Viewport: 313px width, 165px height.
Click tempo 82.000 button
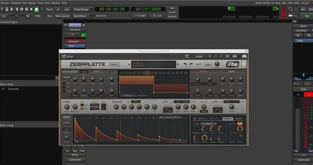click(x=140, y=16)
